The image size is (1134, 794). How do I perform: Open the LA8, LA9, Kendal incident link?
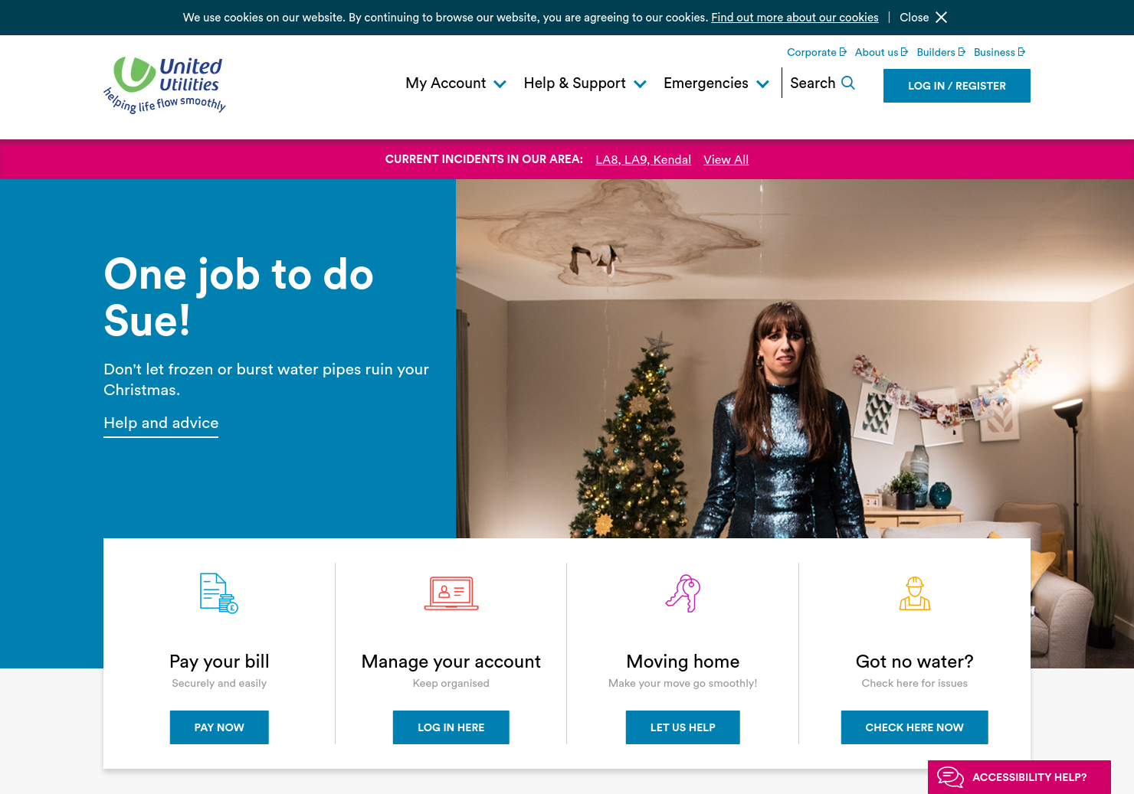click(643, 159)
